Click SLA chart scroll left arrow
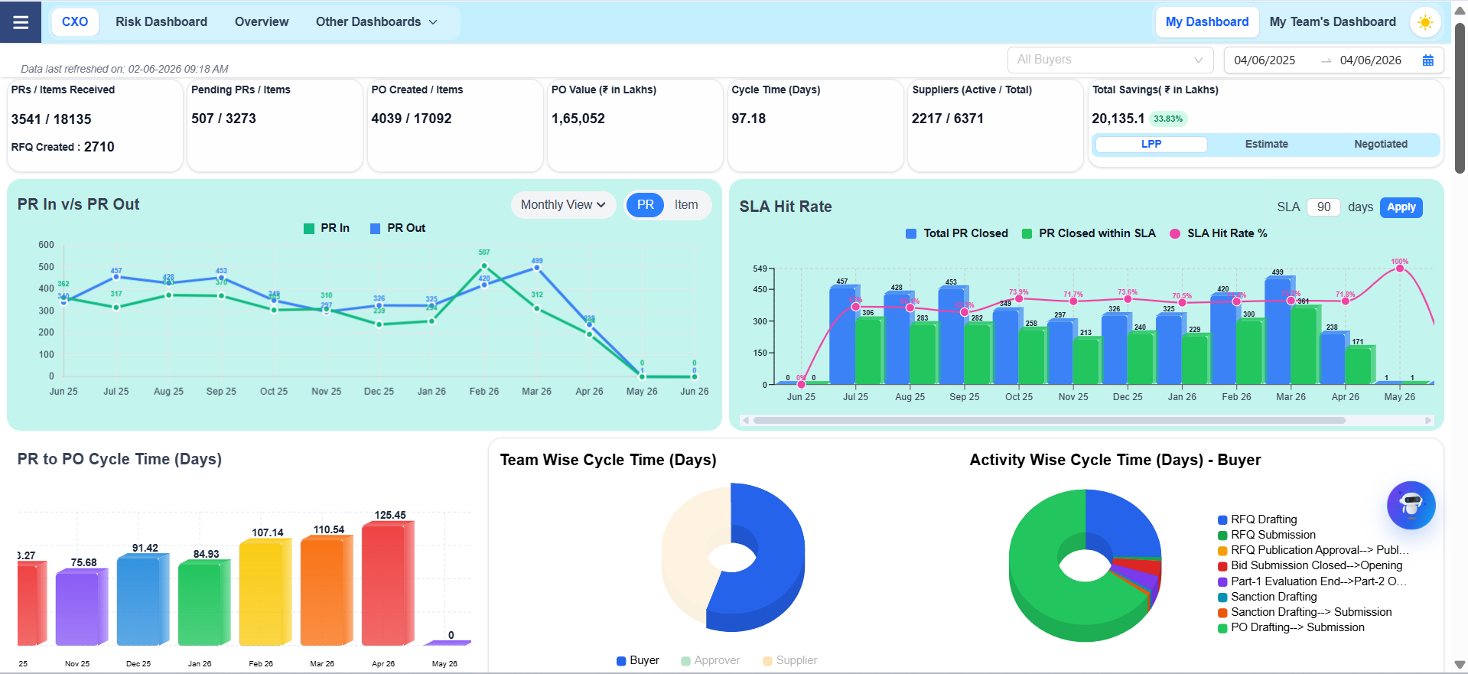 745,420
